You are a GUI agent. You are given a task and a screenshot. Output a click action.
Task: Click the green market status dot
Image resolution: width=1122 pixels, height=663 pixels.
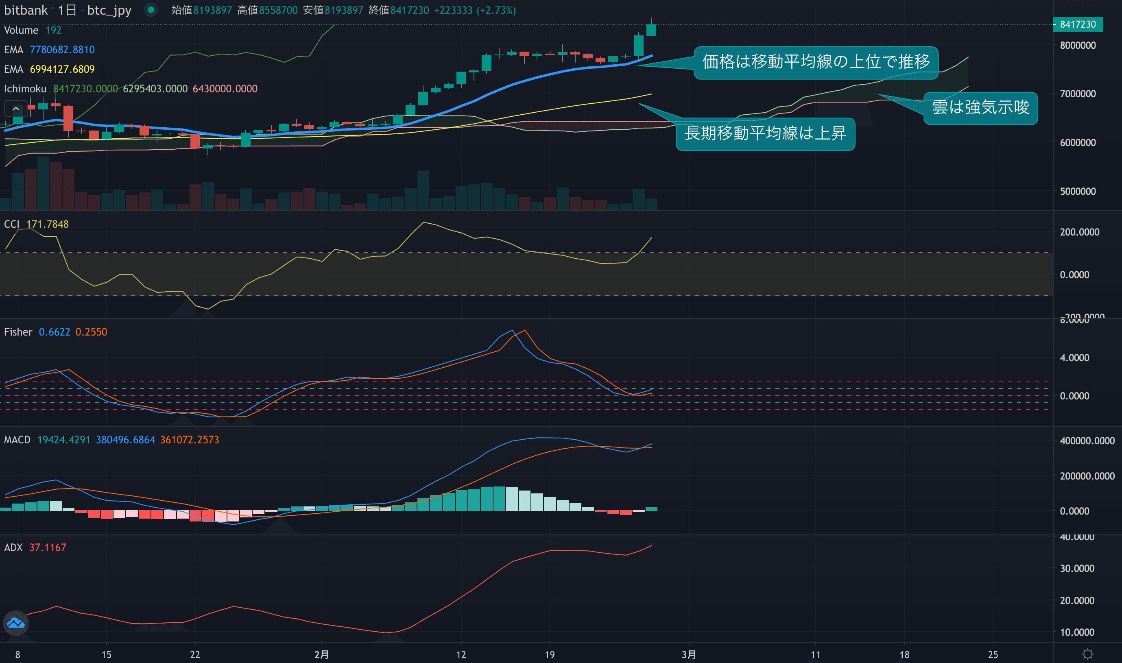coord(151,9)
